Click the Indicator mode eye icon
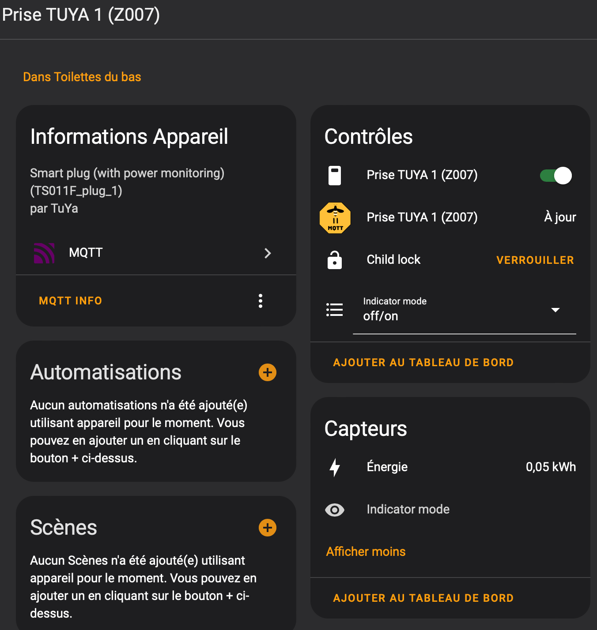This screenshot has width=597, height=630. [x=335, y=510]
